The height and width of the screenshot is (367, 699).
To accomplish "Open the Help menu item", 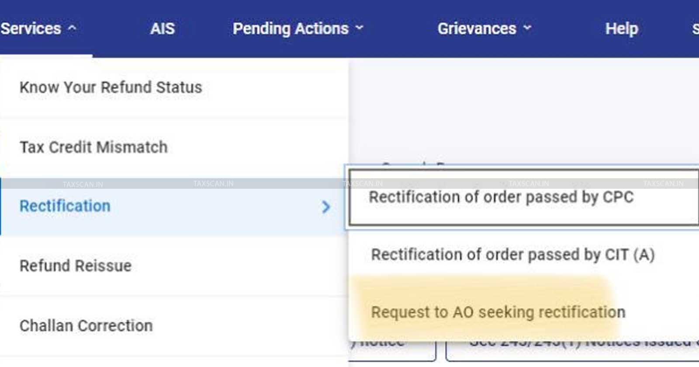I will coord(621,29).
